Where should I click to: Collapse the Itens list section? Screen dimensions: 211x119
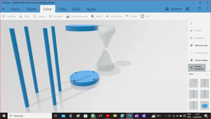pos(207,74)
